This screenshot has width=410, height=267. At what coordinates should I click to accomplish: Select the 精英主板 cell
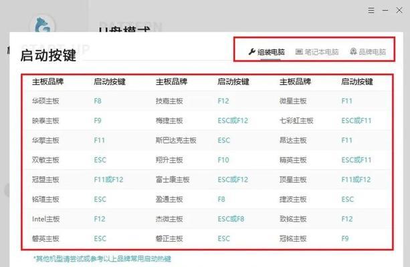pyautogui.click(x=293, y=160)
